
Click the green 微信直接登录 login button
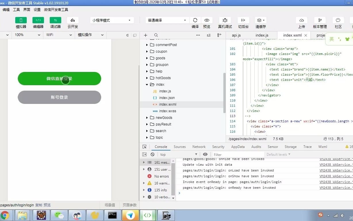60,78
